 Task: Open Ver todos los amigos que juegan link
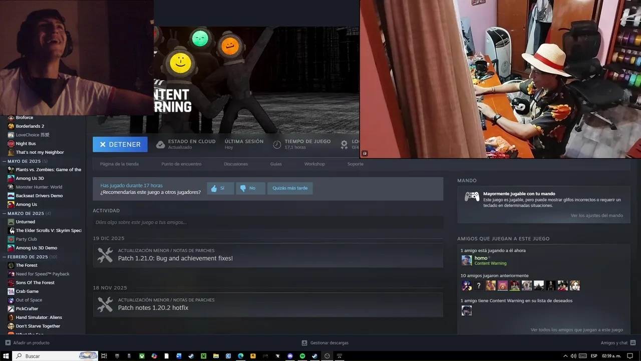[577, 330]
